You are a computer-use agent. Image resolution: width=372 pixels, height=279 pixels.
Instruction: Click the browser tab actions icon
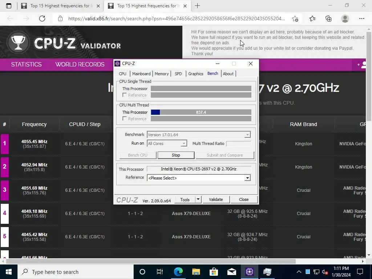point(9,6)
